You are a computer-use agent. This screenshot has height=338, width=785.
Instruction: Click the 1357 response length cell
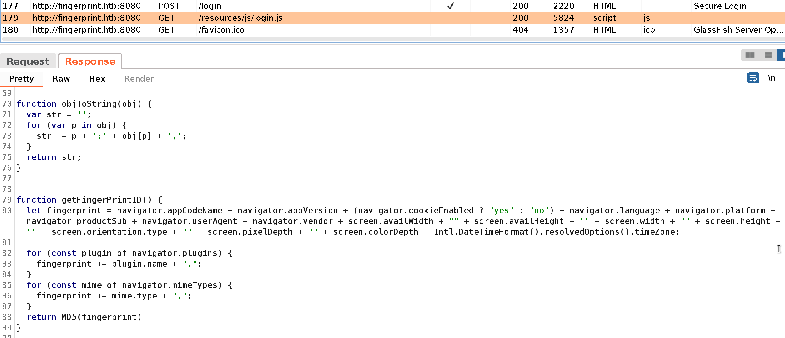tap(563, 30)
